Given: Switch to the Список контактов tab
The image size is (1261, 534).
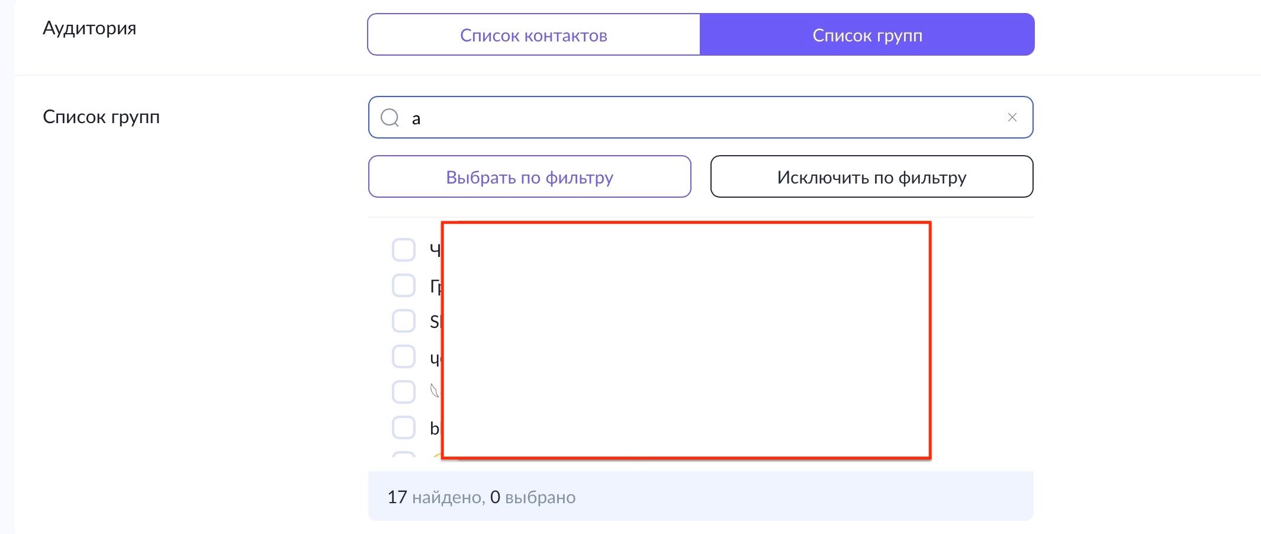Looking at the screenshot, I should tap(533, 36).
